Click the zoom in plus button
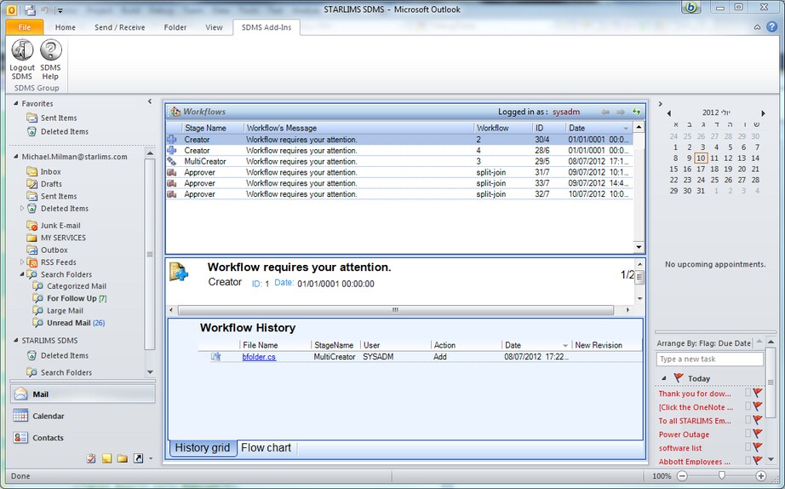The width and height of the screenshot is (785, 489). click(761, 476)
